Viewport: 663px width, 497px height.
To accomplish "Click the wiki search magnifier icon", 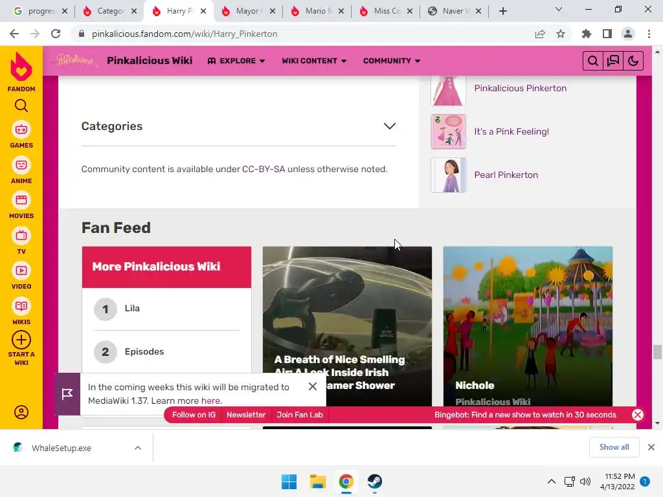I will pyautogui.click(x=593, y=61).
